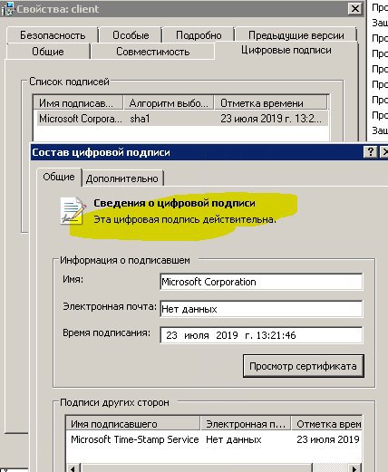Viewport: 388px width, 472px height.
Task: Close the Свойства: client window
Action: [355, 9]
